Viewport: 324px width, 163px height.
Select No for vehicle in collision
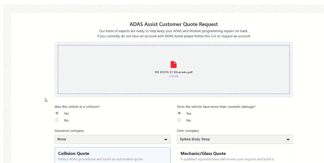click(57, 120)
